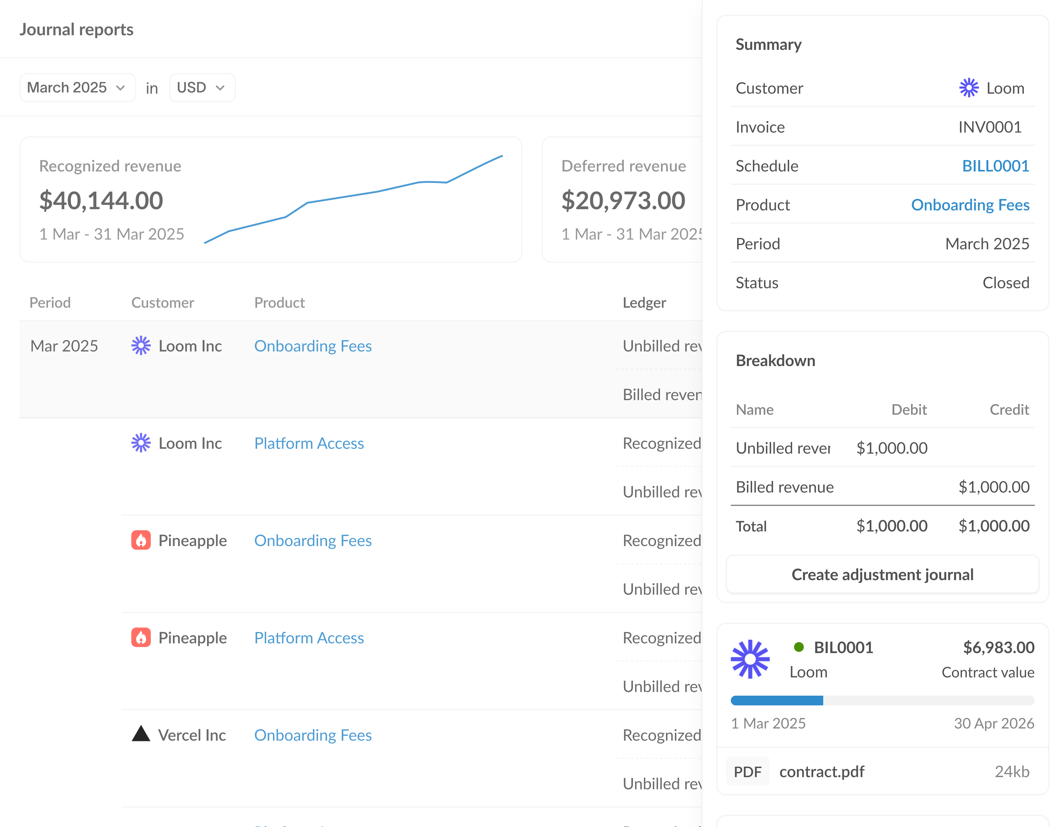This screenshot has height=827, width=1064.
Task: Click Platform Access link for Loom Inc
Action: [309, 444]
